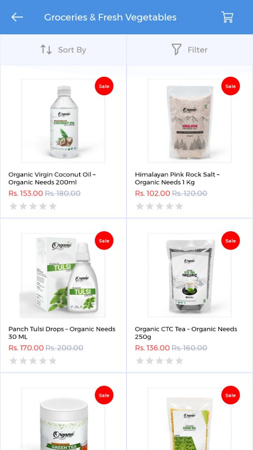Open the shopping cart
253x450 pixels.
point(227,17)
